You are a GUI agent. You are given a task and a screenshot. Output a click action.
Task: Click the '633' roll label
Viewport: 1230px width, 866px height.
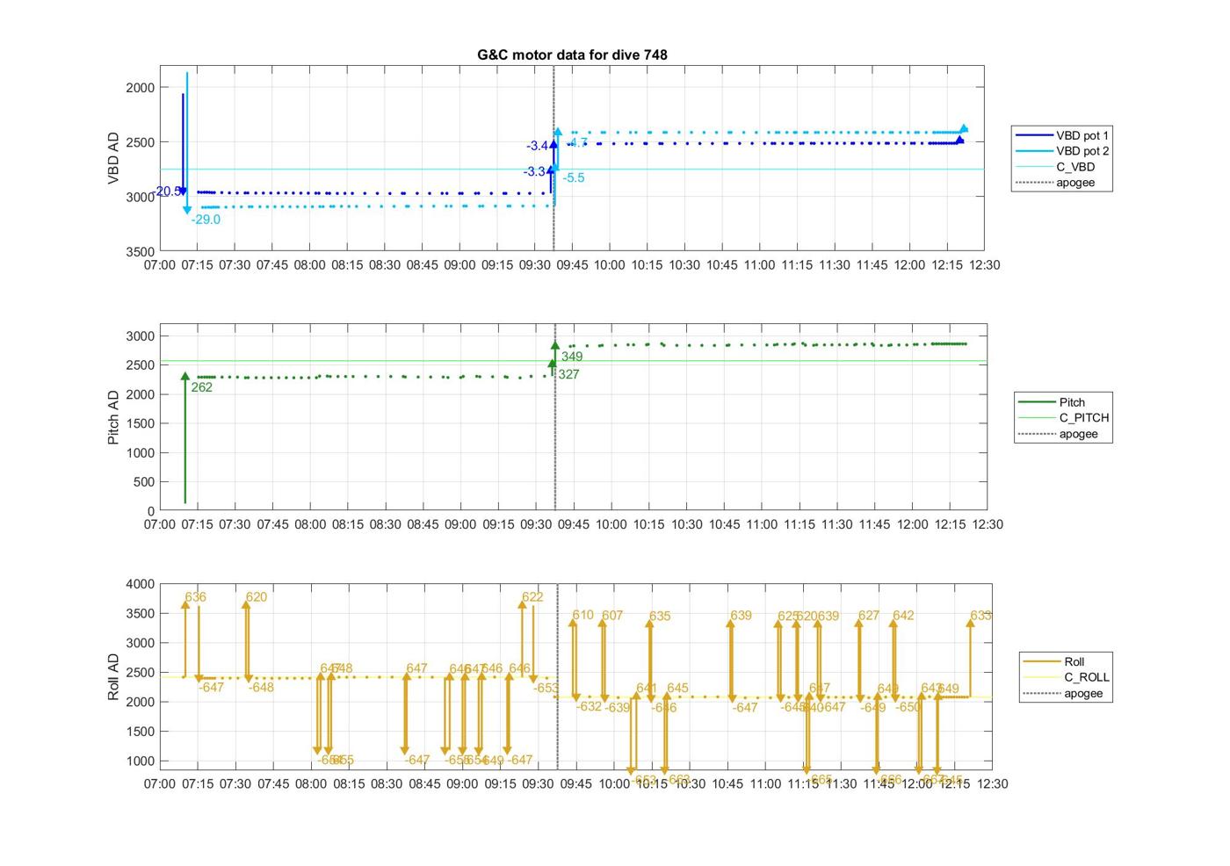[x=981, y=616]
